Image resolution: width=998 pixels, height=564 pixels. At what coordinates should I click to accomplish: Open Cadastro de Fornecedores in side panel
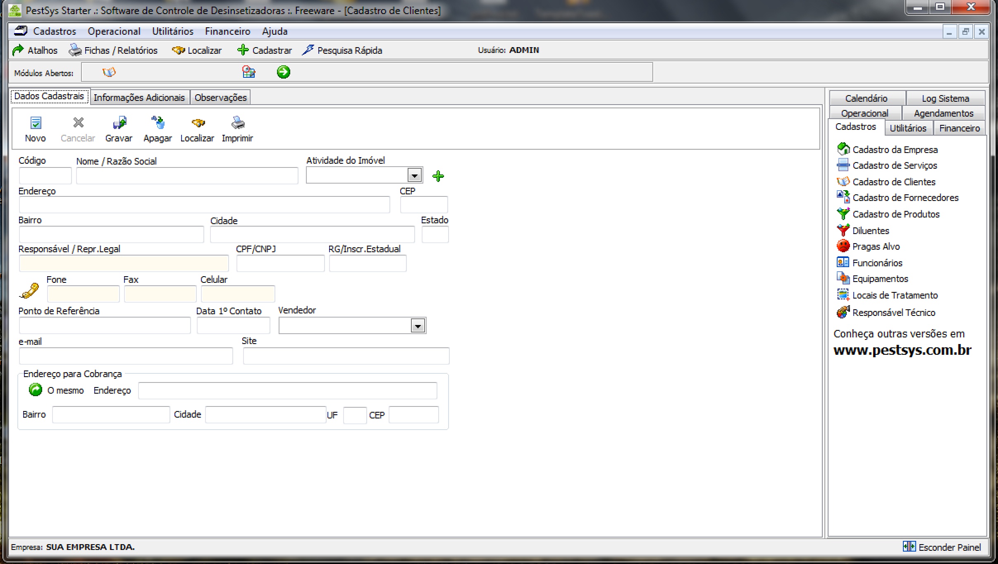(898, 198)
